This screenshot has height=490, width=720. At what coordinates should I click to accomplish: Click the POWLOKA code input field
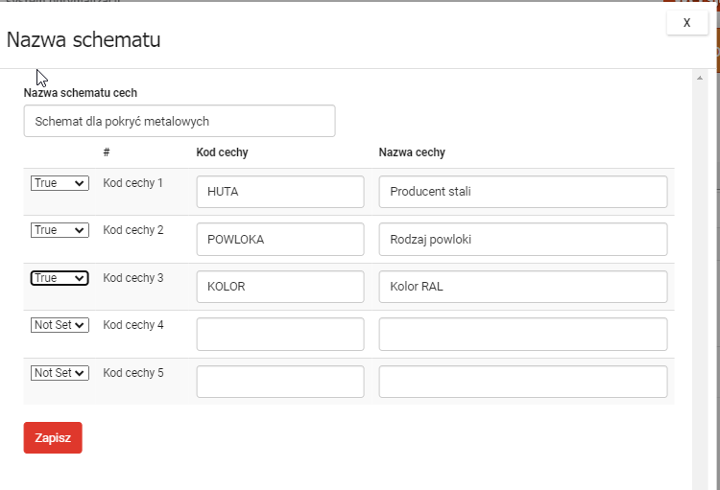280,239
